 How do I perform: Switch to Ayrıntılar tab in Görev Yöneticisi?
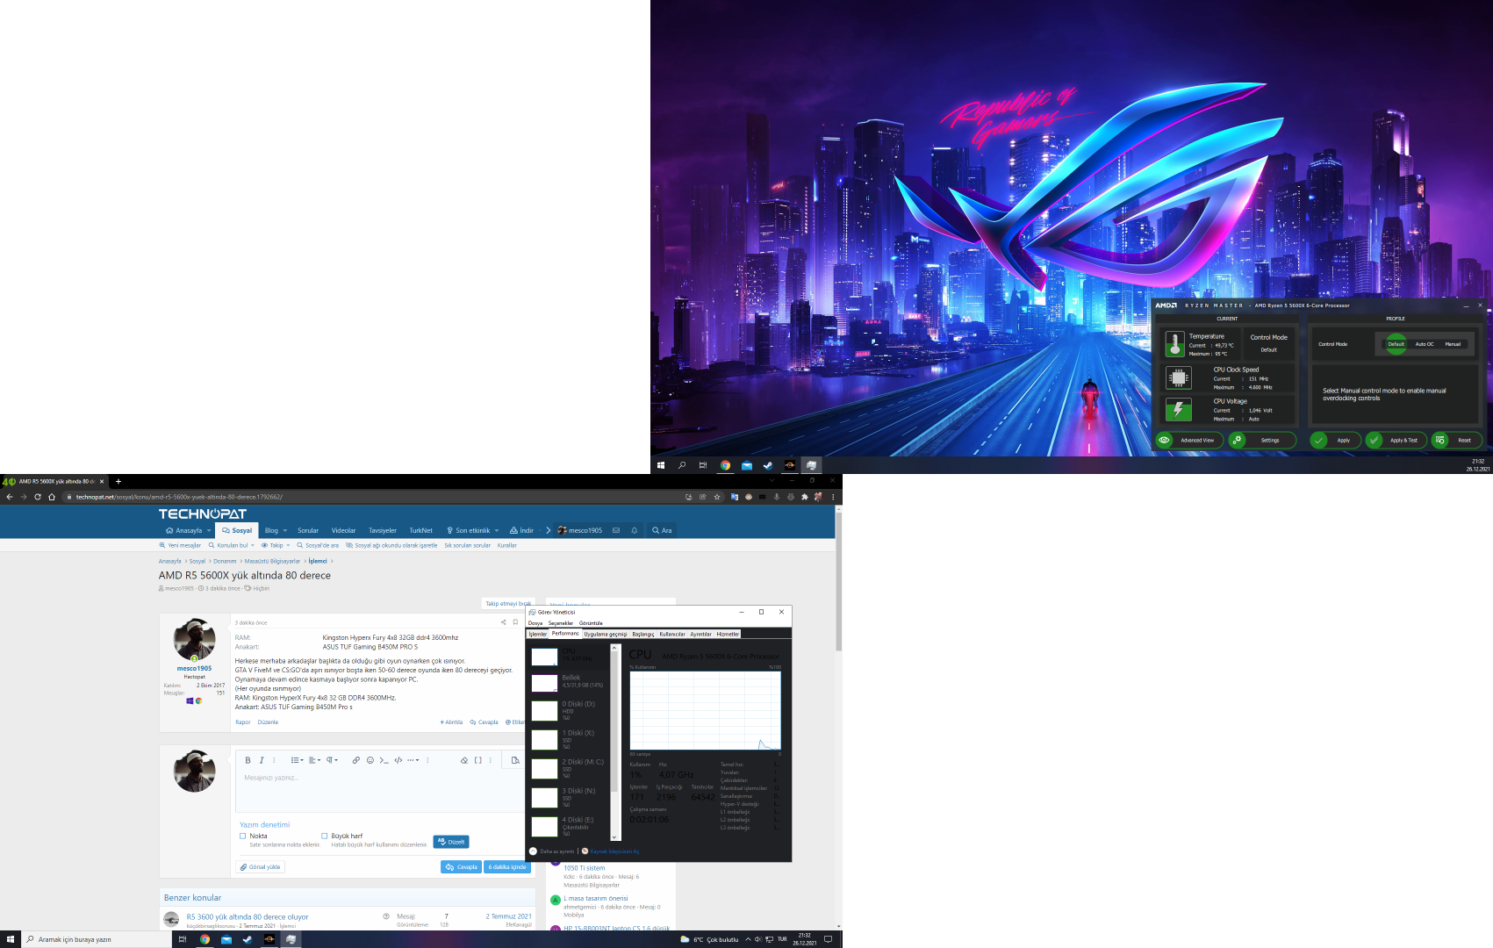click(x=700, y=634)
